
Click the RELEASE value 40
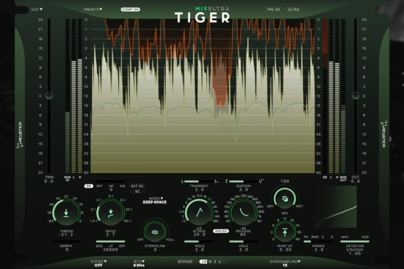pos(243,235)
